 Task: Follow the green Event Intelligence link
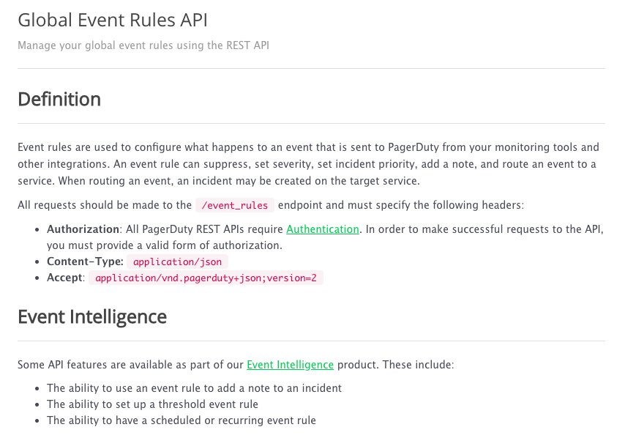[x=290, y=365]
